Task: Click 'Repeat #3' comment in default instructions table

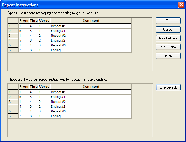Action: coord(91,111)
